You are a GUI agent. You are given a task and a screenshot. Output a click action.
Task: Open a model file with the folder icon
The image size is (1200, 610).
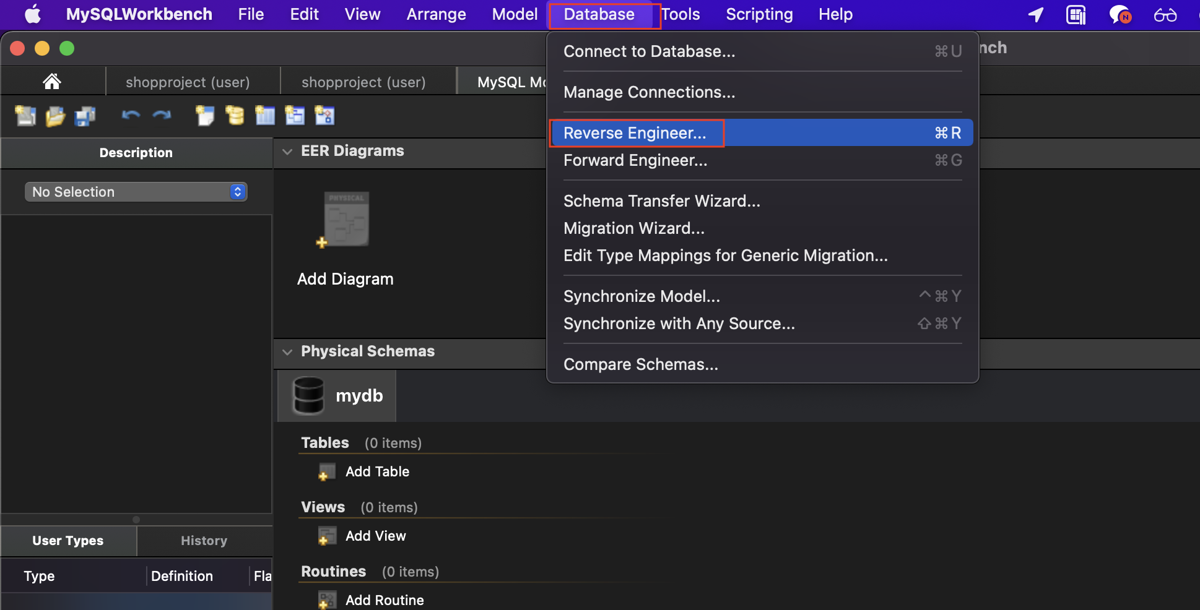click(x=55, y=116)
